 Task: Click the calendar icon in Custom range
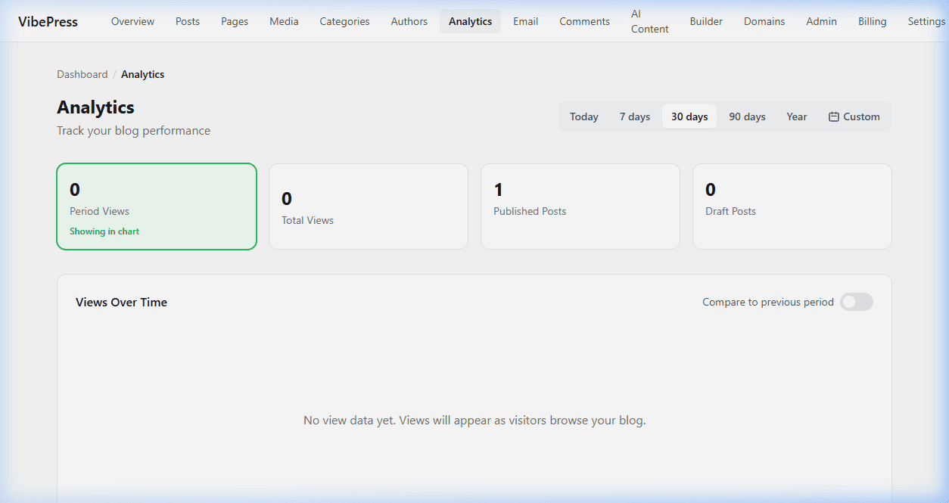(x=834, y=116)
